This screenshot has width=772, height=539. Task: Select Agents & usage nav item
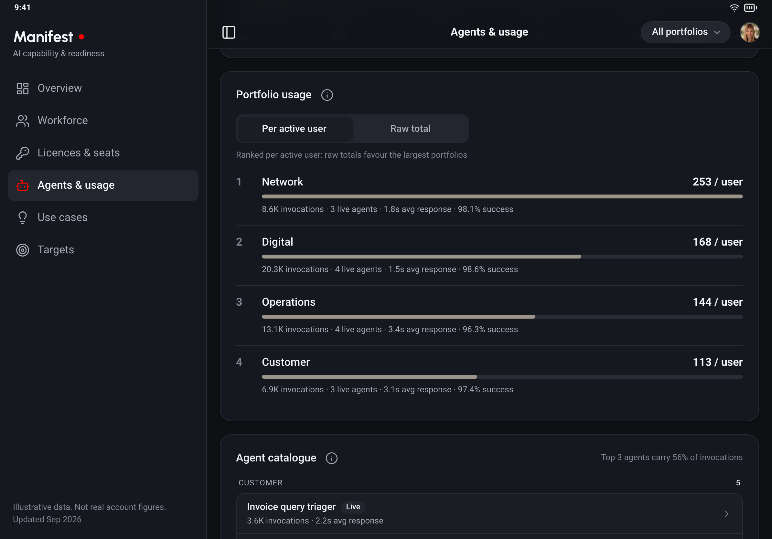pos(103,185)
